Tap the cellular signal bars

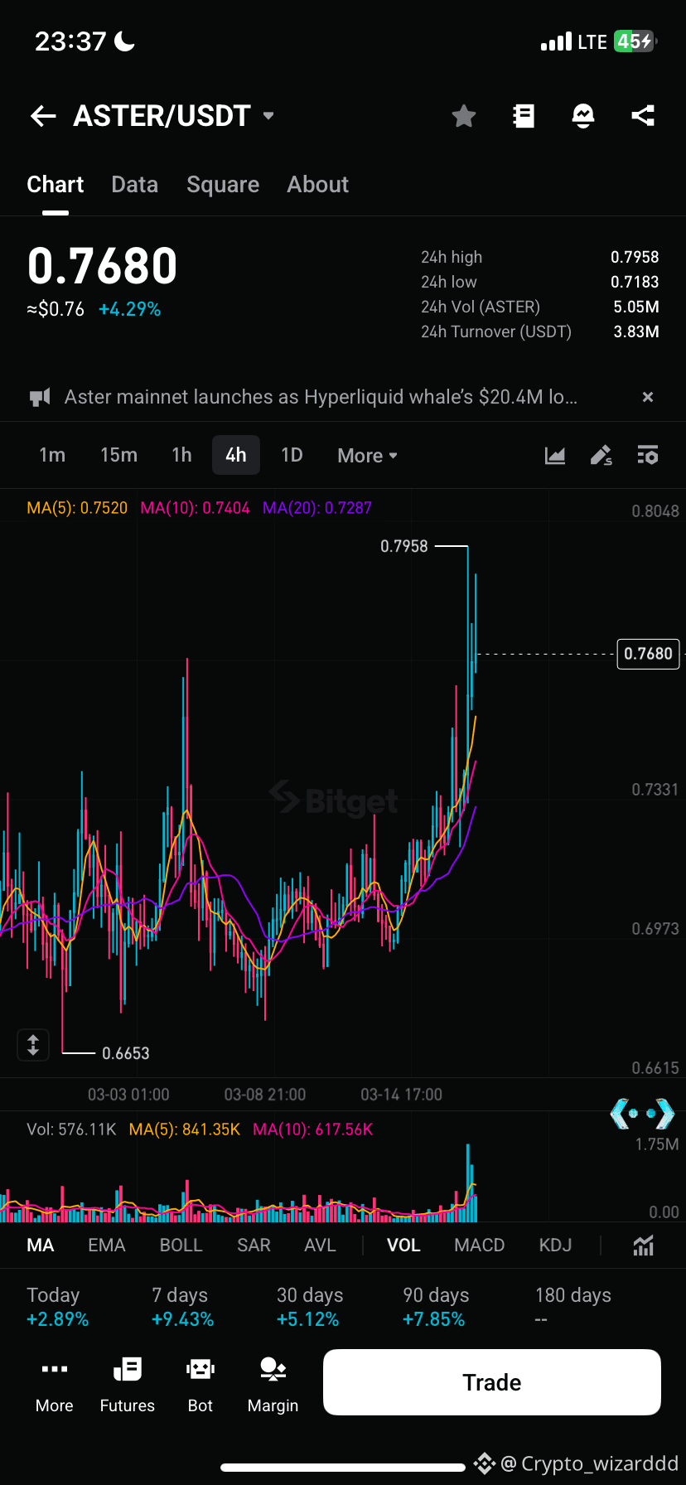(x=556, y=41)
